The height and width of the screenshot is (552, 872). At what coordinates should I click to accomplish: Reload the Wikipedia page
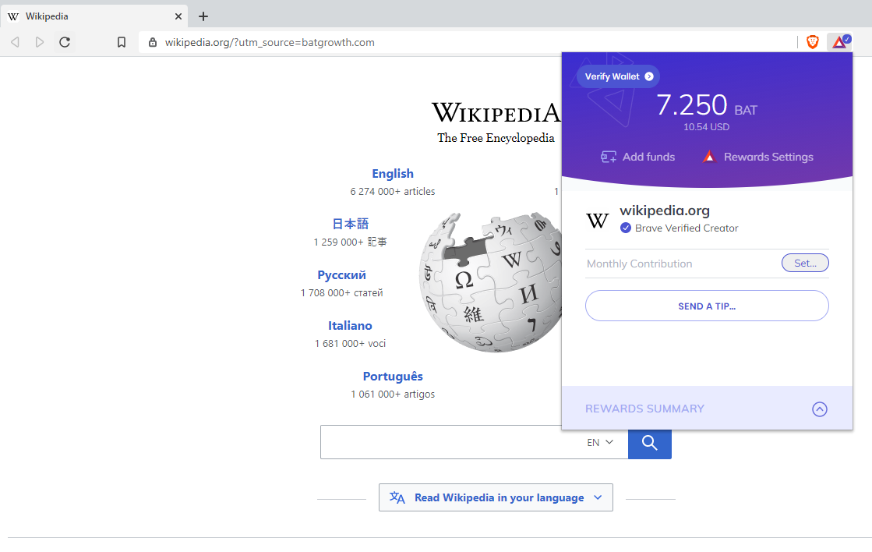(x=65, y=42)
